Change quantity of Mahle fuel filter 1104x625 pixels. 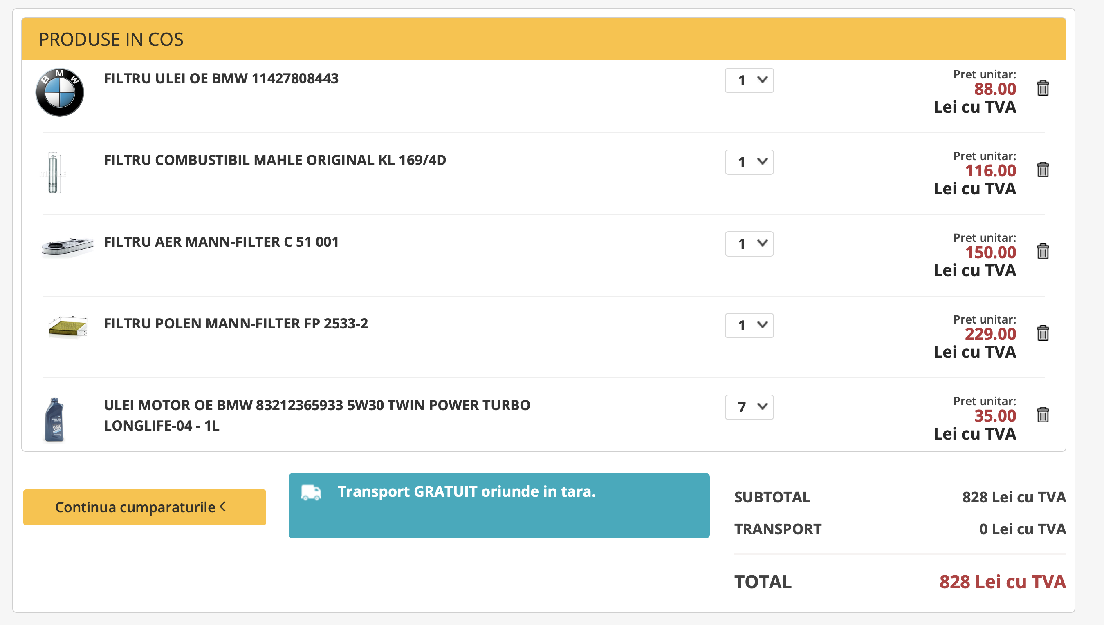point(749,162)
